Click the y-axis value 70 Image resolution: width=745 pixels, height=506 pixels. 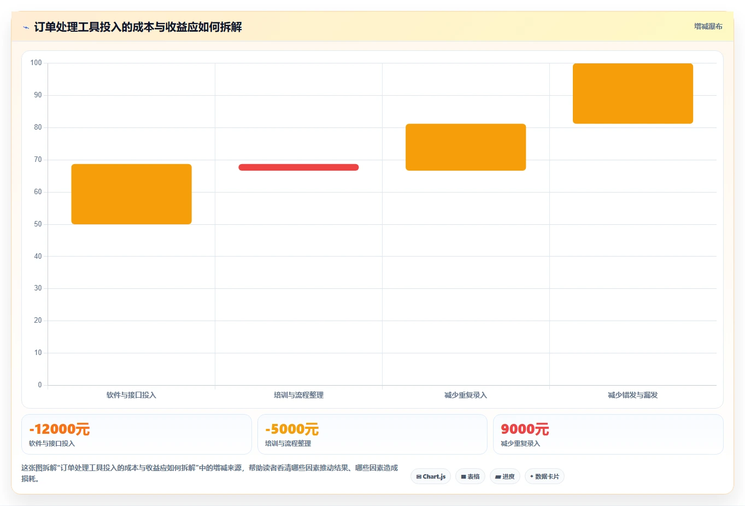point(38,160)
